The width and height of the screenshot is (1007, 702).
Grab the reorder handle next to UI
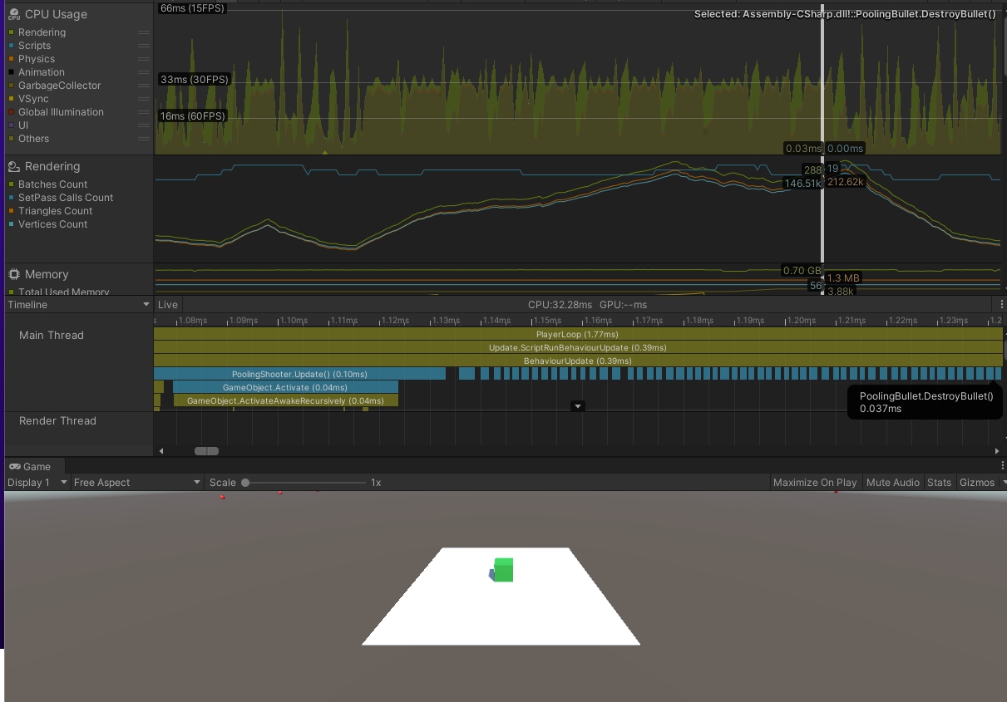[144, 125]
